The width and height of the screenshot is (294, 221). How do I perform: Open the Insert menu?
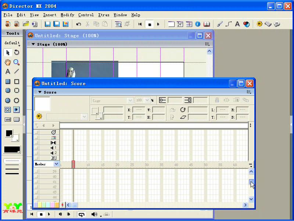click(x=50, y=15)
